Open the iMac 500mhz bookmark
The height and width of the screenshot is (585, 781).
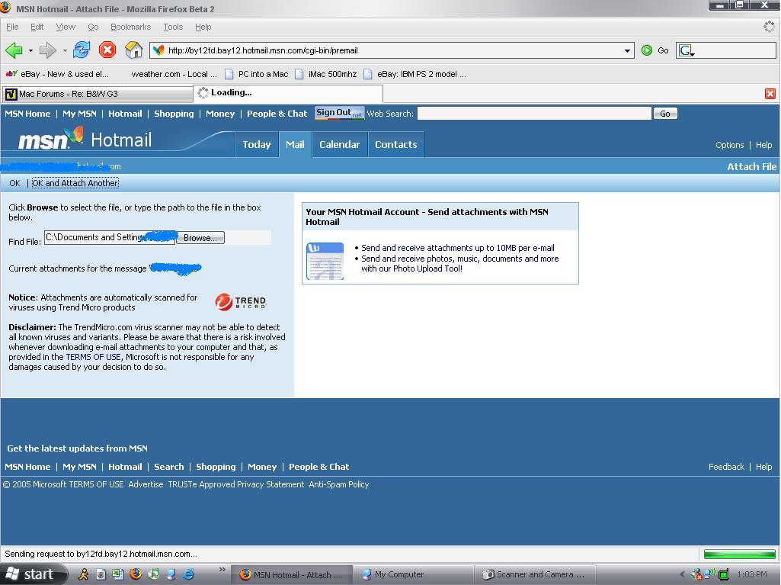coord(326,74)
